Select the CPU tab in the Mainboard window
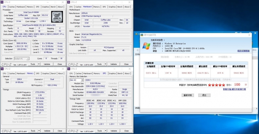Image resolution: width=259 pixels, height=134 pixels. pyautogui.click(x=71, y=7)
